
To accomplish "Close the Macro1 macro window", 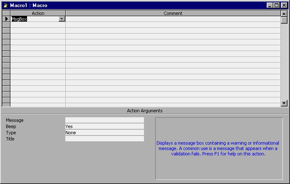I will click(284, 5).
